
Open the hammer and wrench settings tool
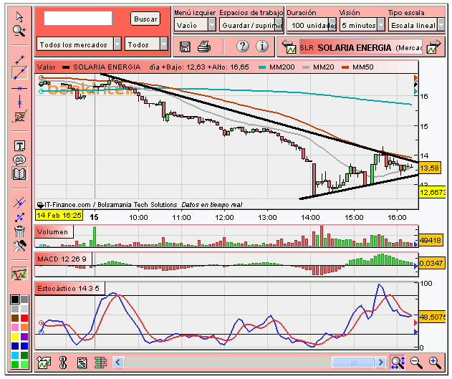click(19, 246)
